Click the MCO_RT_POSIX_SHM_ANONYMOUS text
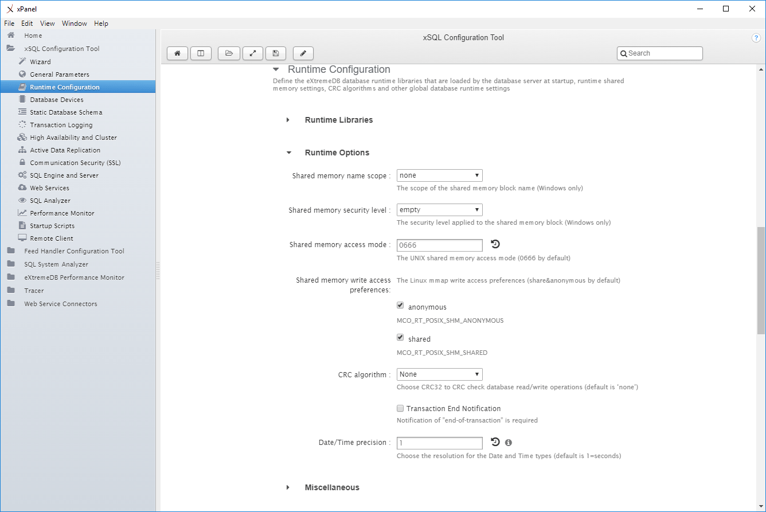This screenshot has width=766, height=512. (x=450, y=321)
